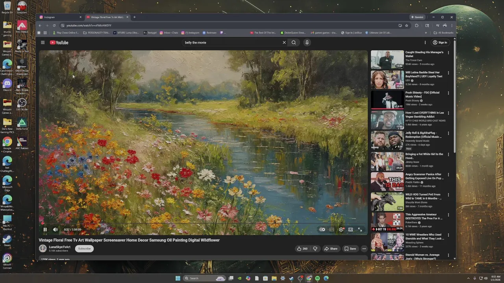Click the taskbar Search box
504x283 pixels.
(x=204, y=278)
